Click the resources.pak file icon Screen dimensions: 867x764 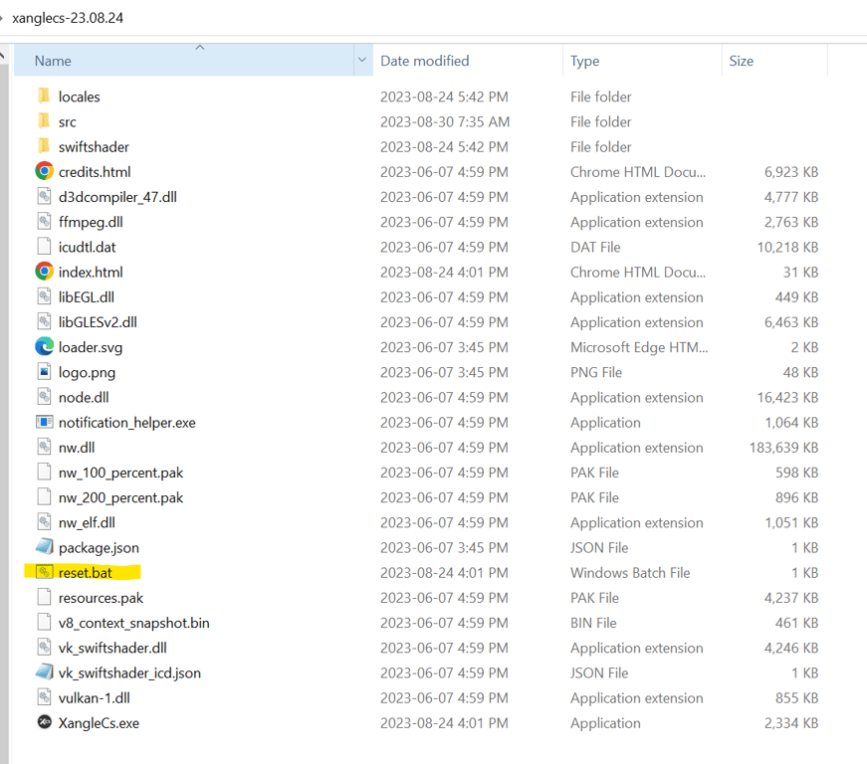pos(44,597)
